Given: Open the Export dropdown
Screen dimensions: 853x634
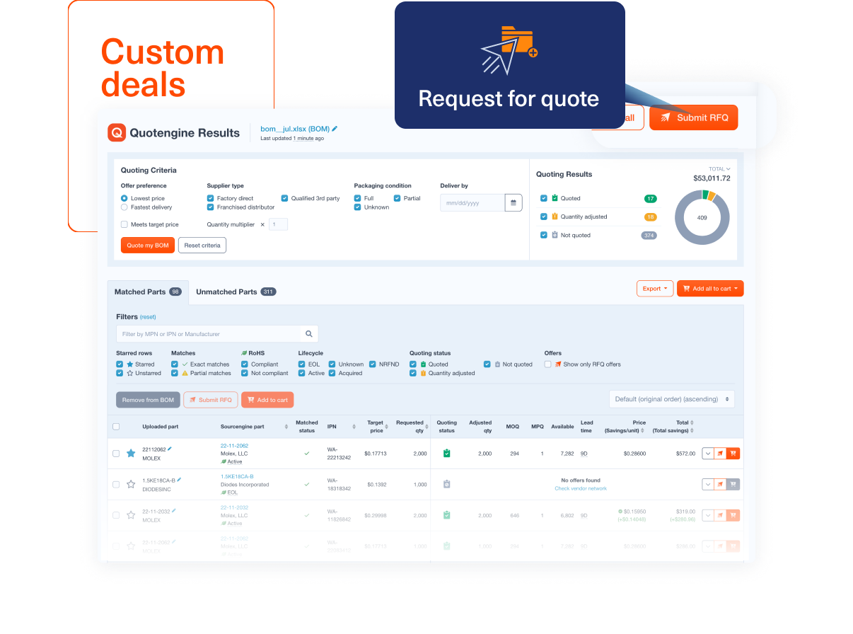Looking at the screenshot, I should [655, 289].
